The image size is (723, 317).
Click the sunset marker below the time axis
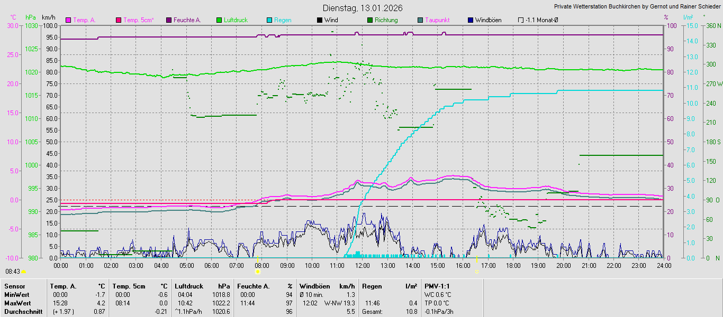click(x=476, y=272)
